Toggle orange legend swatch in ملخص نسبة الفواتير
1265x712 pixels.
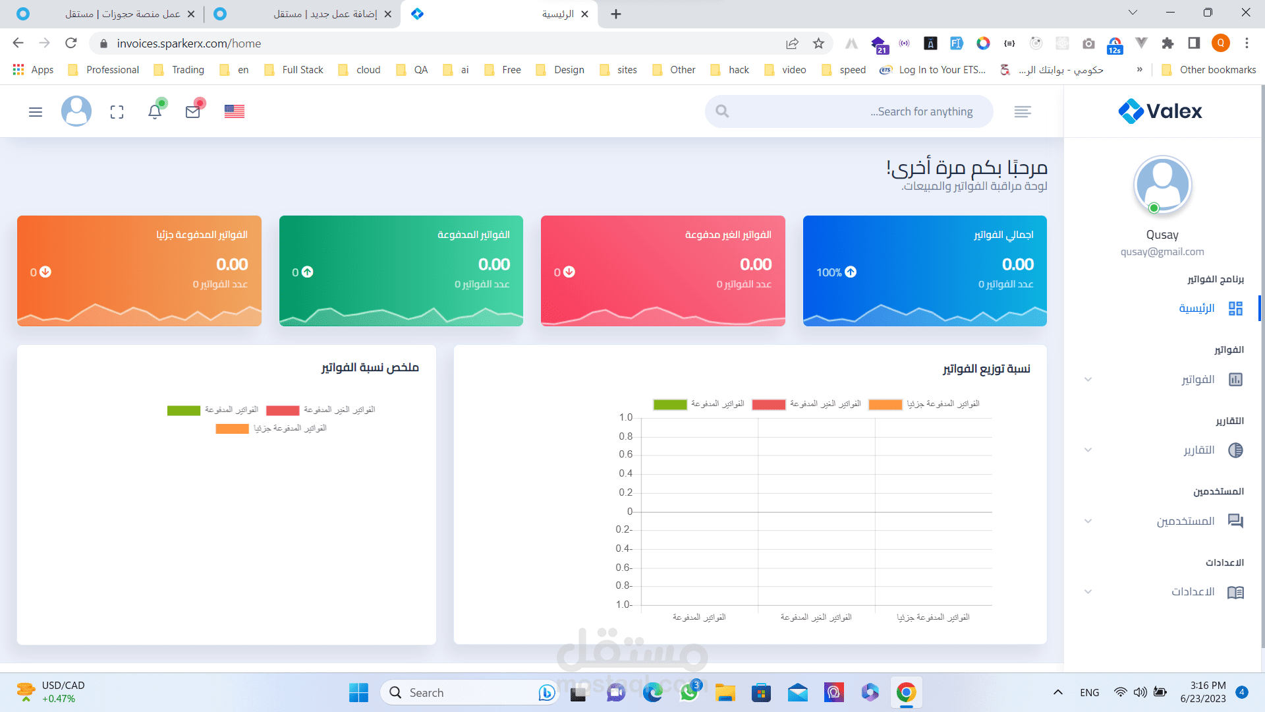coord(233,429)
